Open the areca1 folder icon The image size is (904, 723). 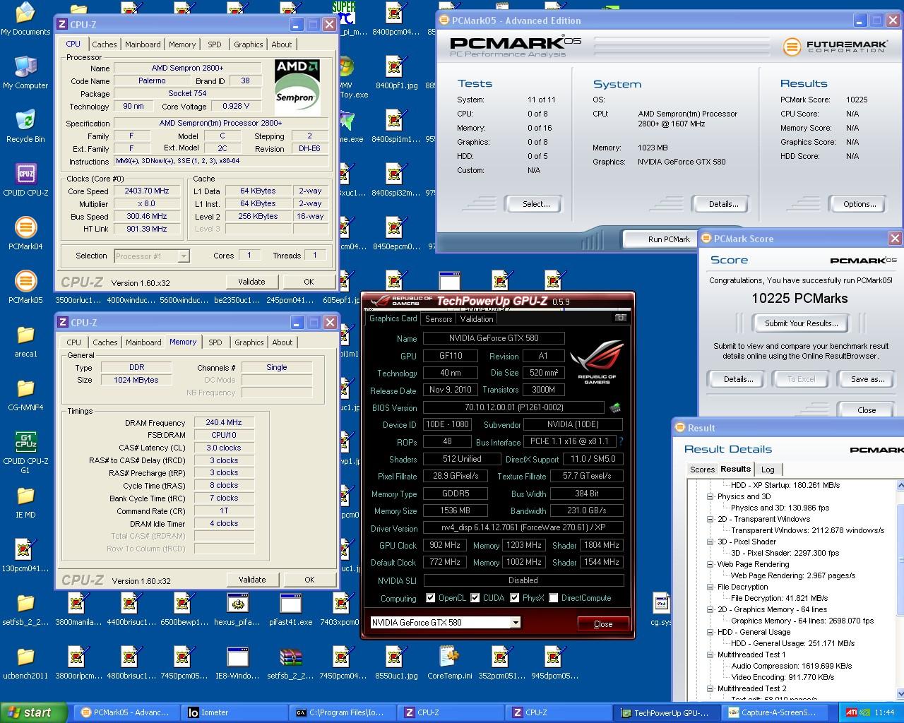25,340
